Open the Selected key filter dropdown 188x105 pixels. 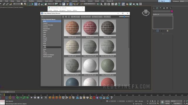(x=176, y=101)
